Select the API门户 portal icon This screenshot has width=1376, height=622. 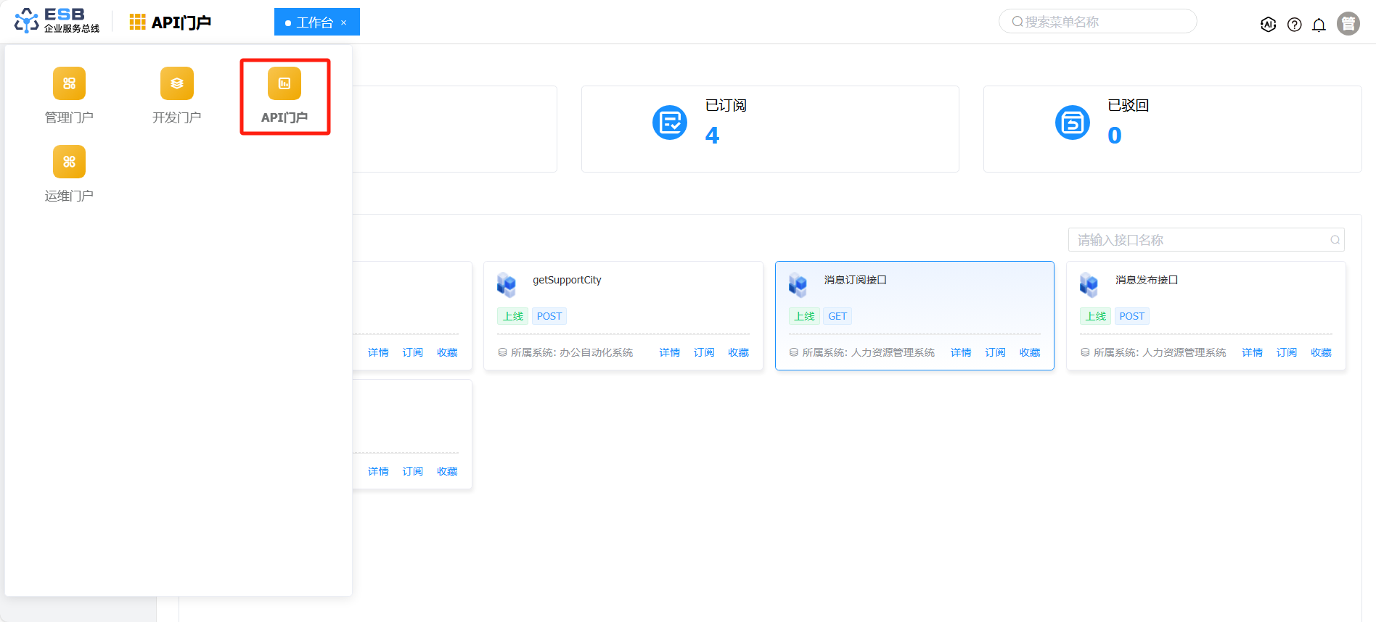coord(284,84)
